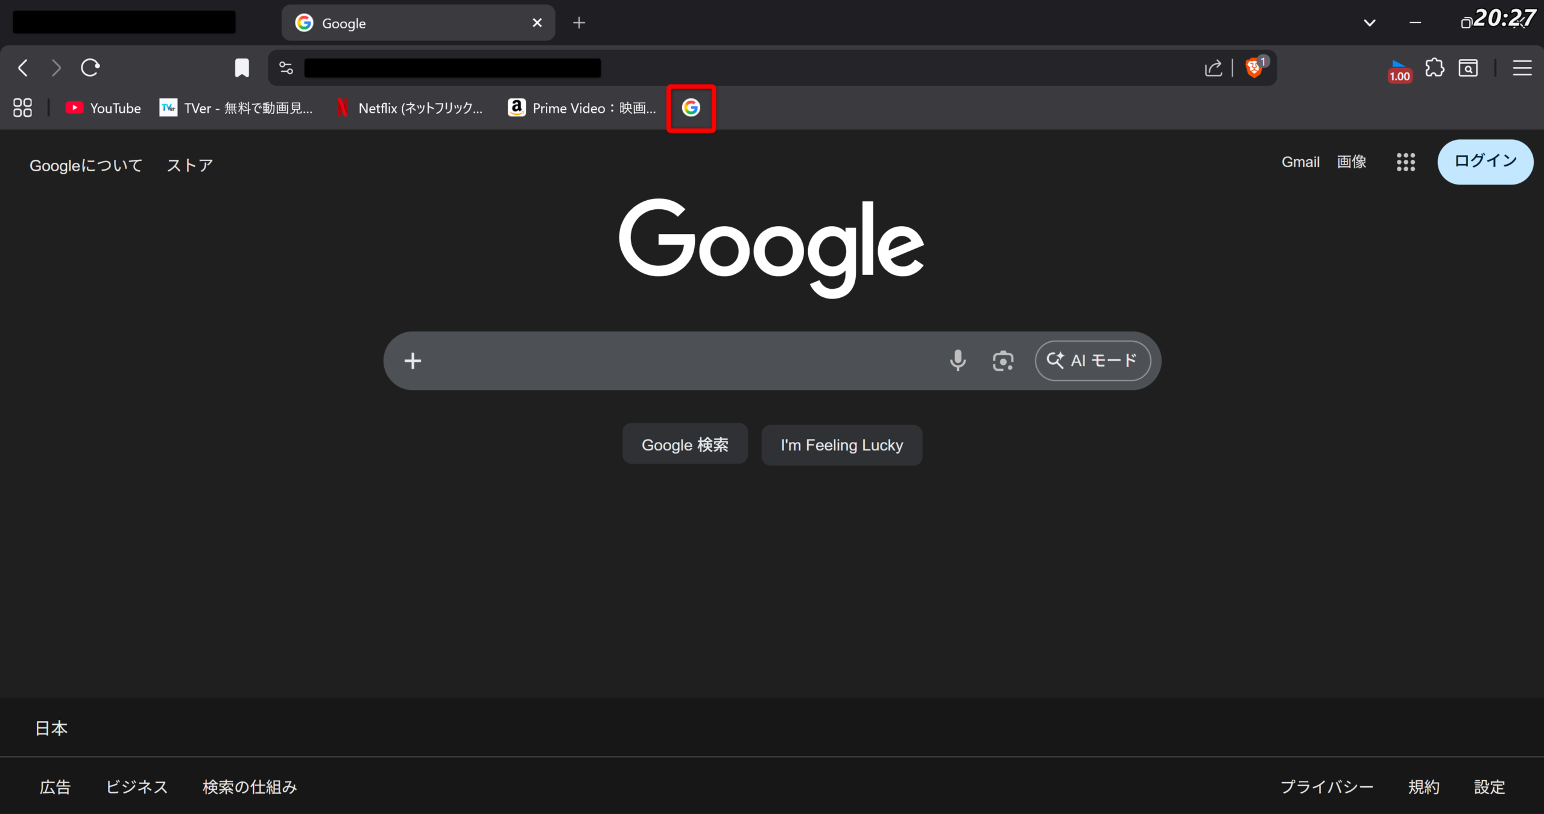Open the site settings tune icon
The height and width of the screenshot is (814, 1544).
point(286,68)
